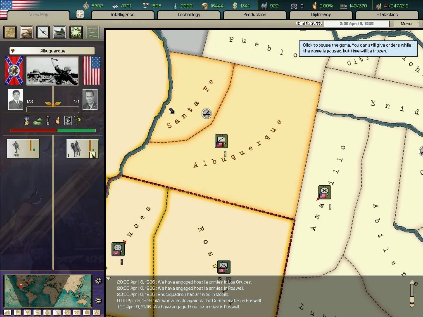Click the air base icon in Santa Fe
The width and height of the screenshot is (423, 317).
click(207, 114)
